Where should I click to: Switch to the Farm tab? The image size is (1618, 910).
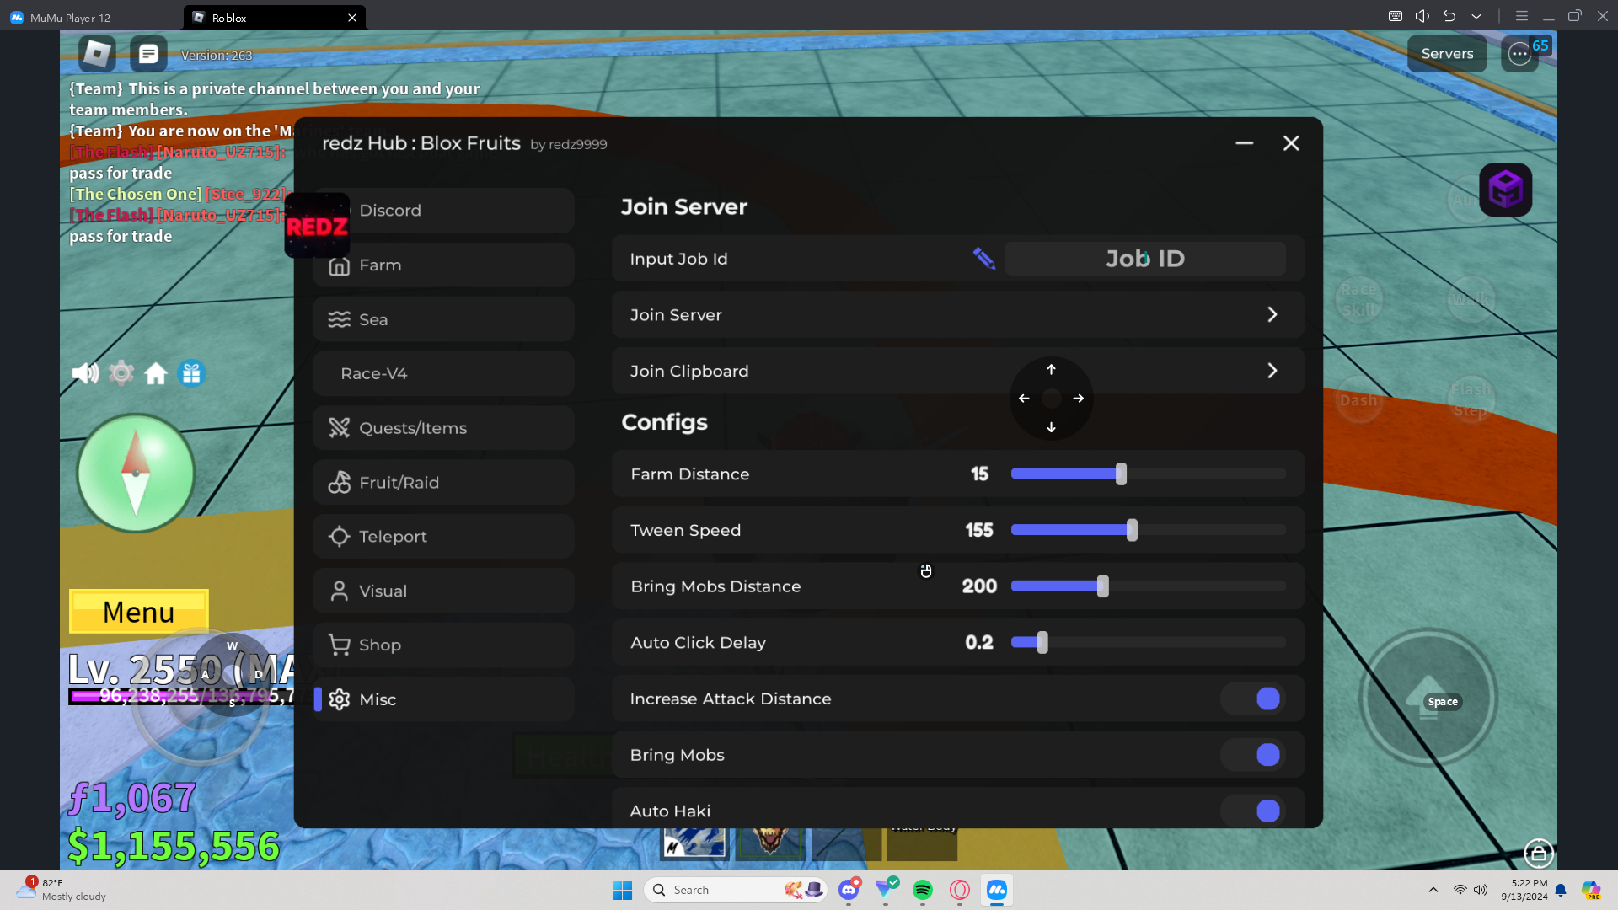(443, 265)
